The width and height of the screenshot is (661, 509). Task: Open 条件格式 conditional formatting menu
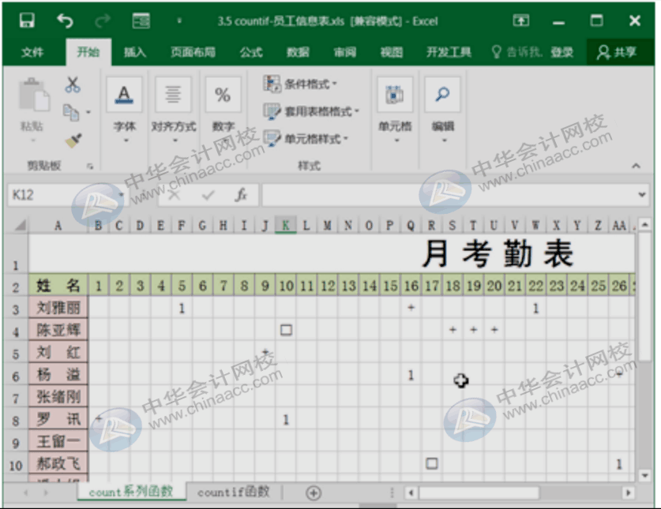click(300, 84)
